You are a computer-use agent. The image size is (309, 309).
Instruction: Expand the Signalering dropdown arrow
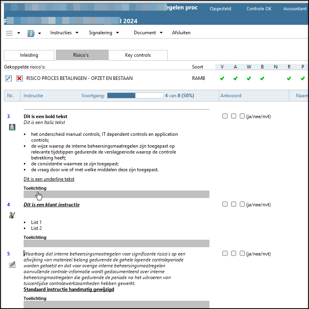[117, 33]
